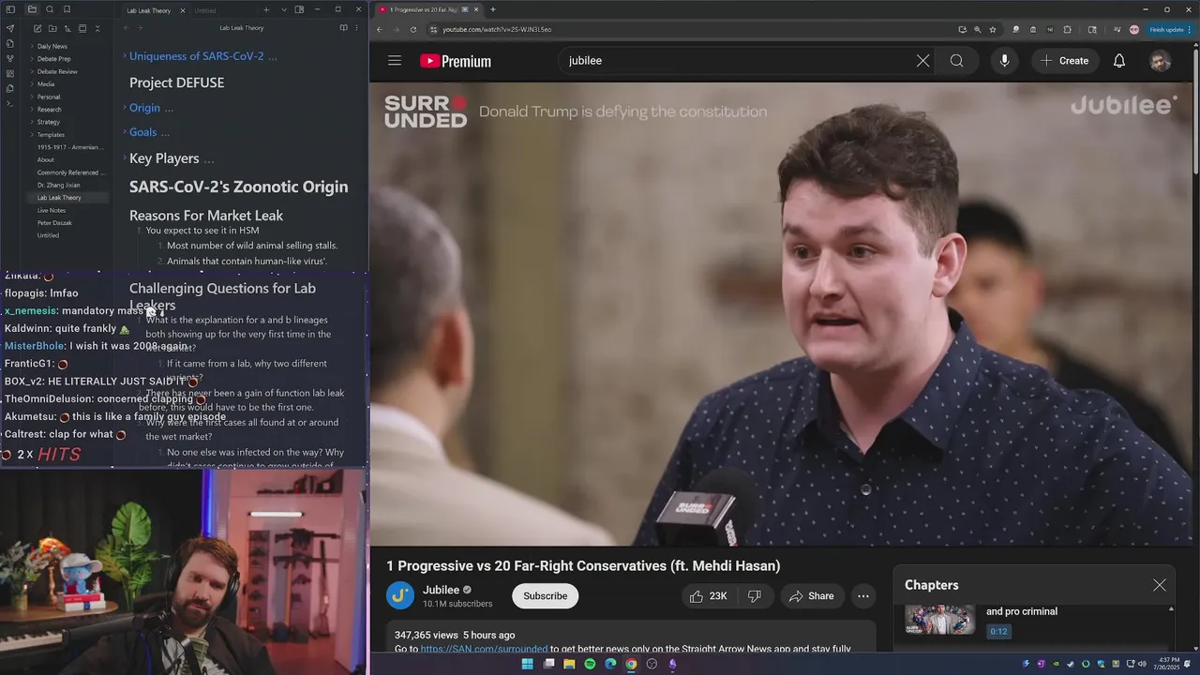The height and width of the screenshot is (675, 1200).
Task: Click the browser address bar URL
Action: pos(497,29)
